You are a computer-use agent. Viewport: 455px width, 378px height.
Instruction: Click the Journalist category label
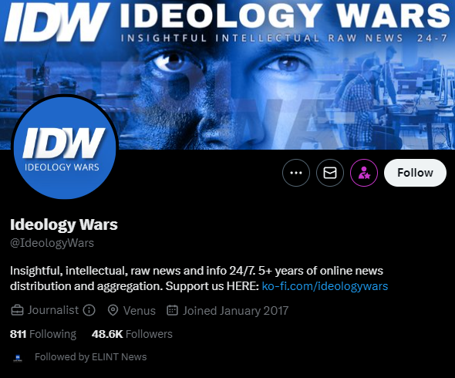click(53, 310)
